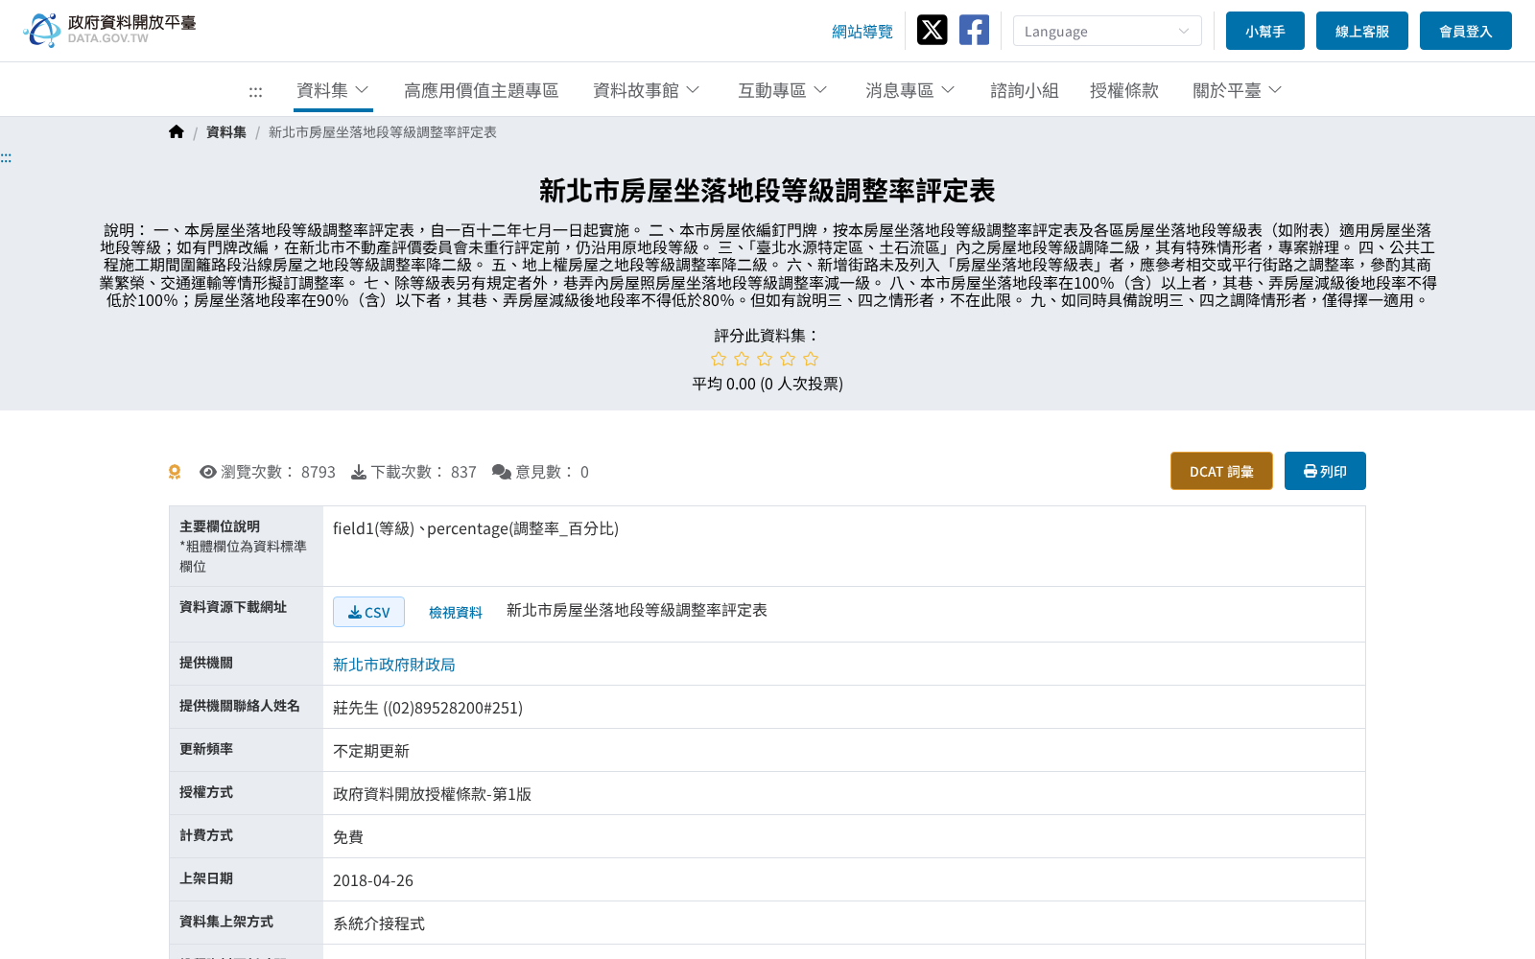Click the download icon beside 下載次數

[359, 472]
